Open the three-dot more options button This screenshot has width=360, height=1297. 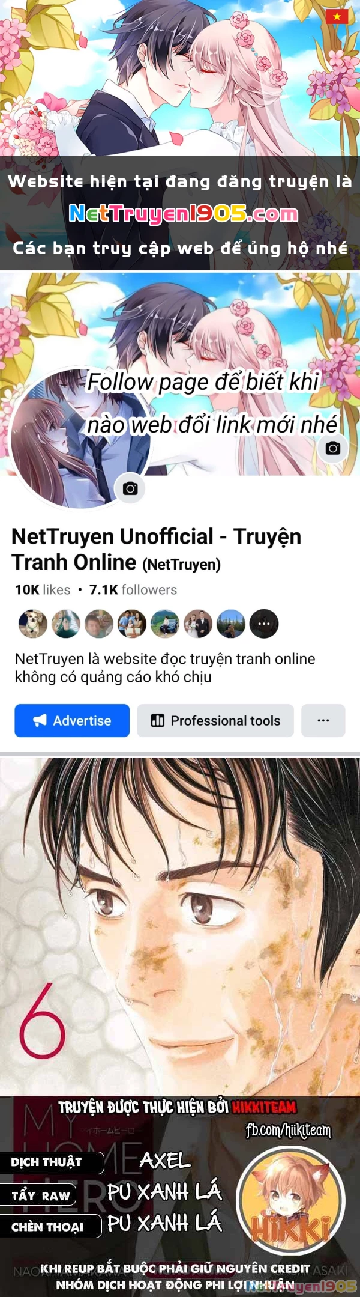(x=323, y=720)
